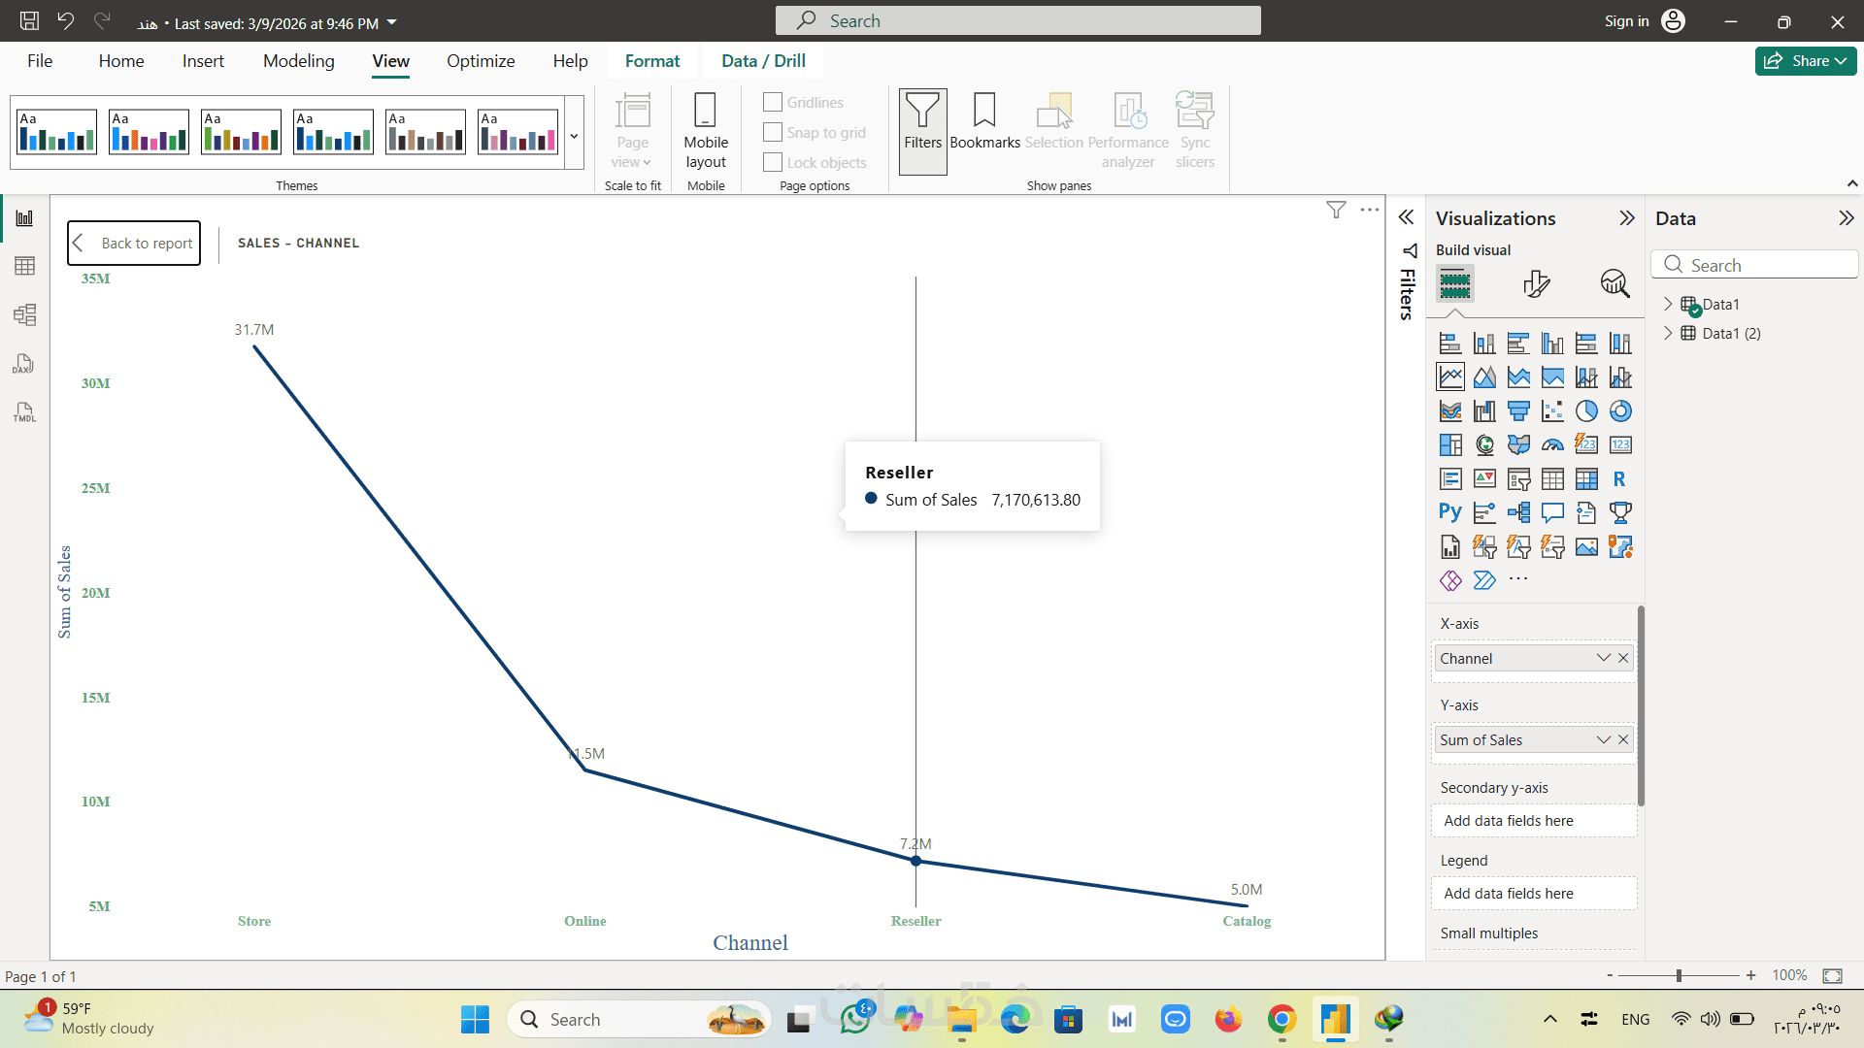Toggle the Lock objects checkbox
Viewport: 1864px width, 1048px height.
pyautogui.click(x=773, y=162)
